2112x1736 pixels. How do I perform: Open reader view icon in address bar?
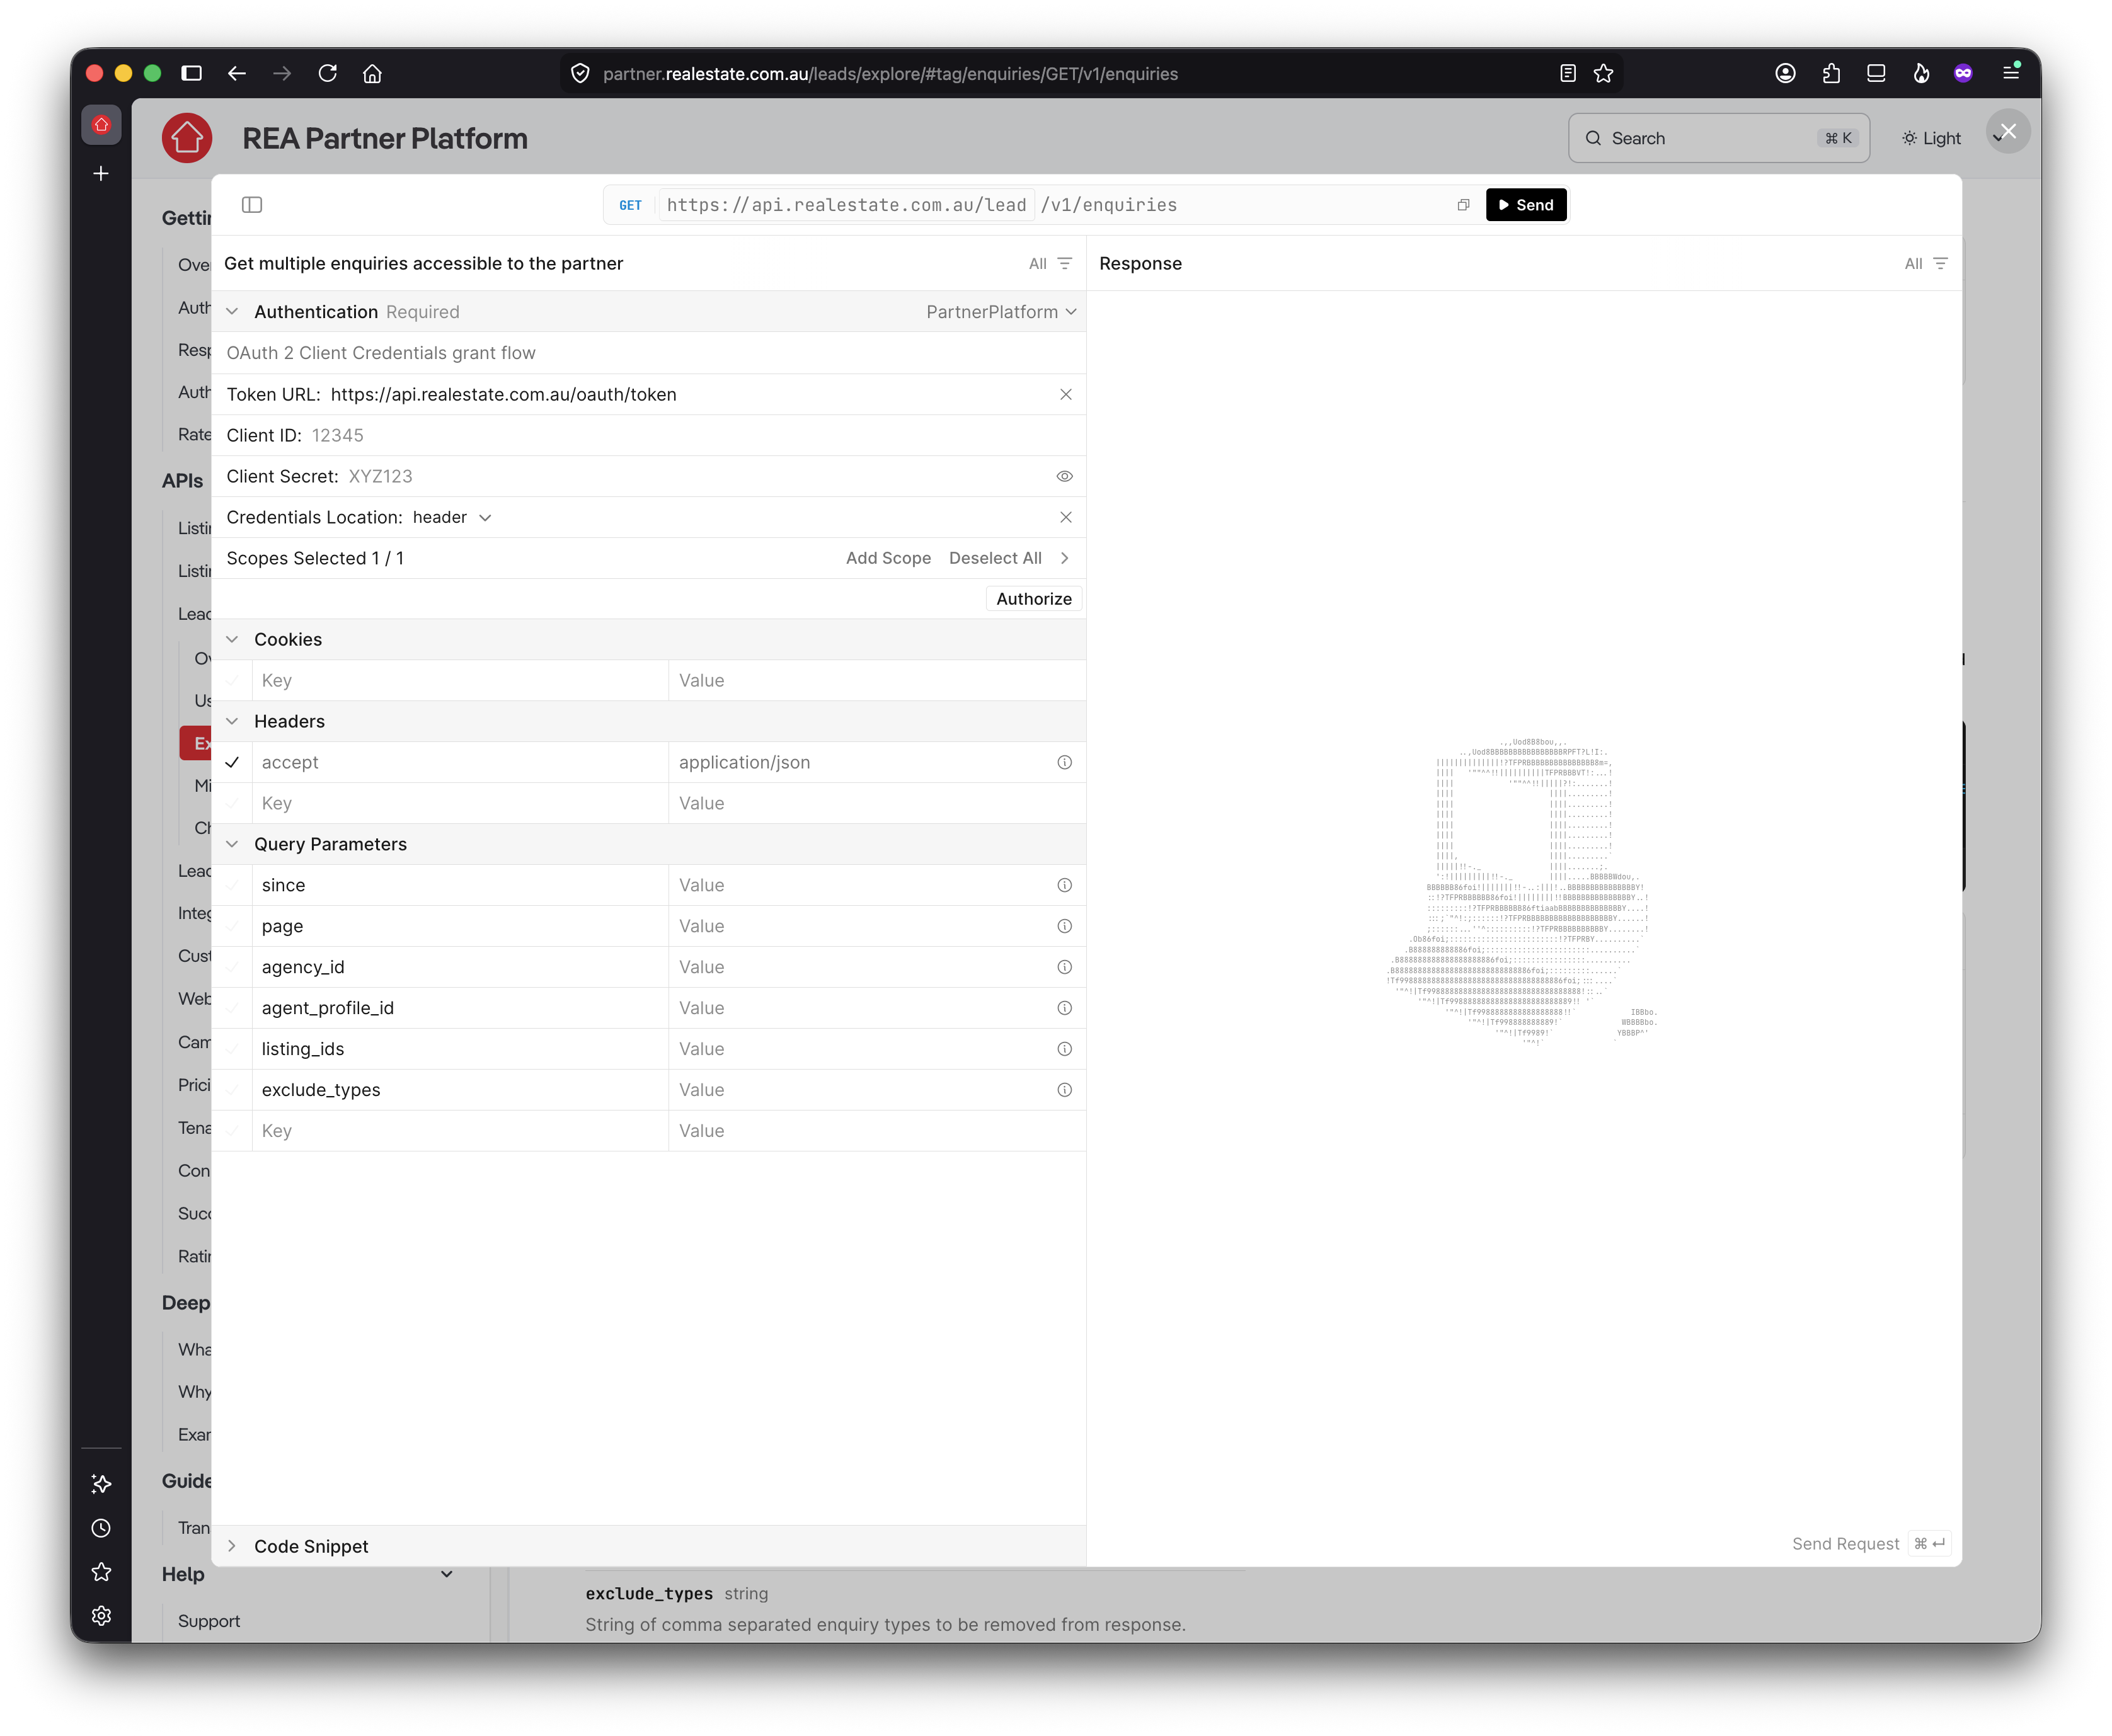coord(1567,73)
